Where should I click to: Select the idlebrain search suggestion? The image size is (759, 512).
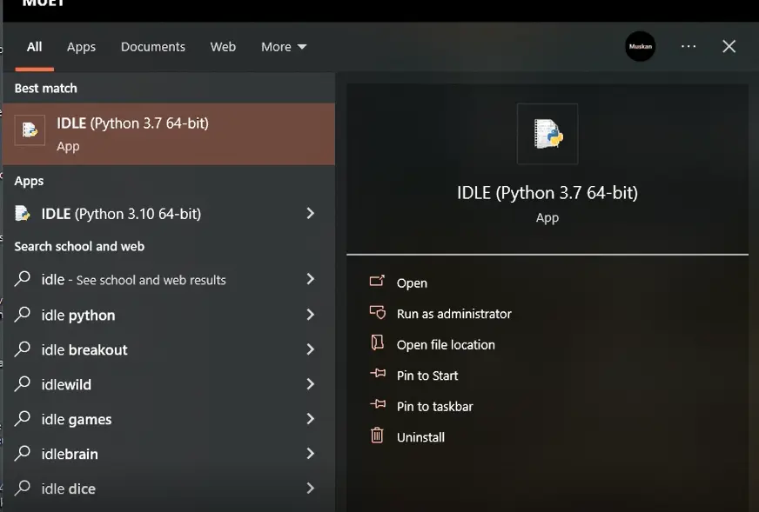click(169, 454)
